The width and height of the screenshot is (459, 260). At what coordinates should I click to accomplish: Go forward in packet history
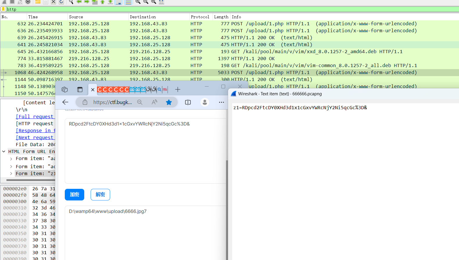(87, 2)
